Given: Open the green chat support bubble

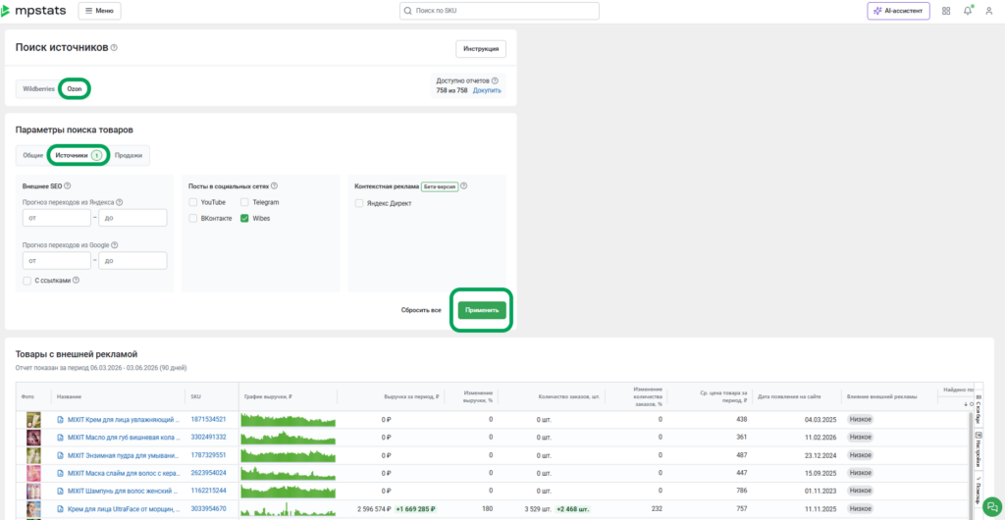Looking at the screenshot, I should 991,505.
